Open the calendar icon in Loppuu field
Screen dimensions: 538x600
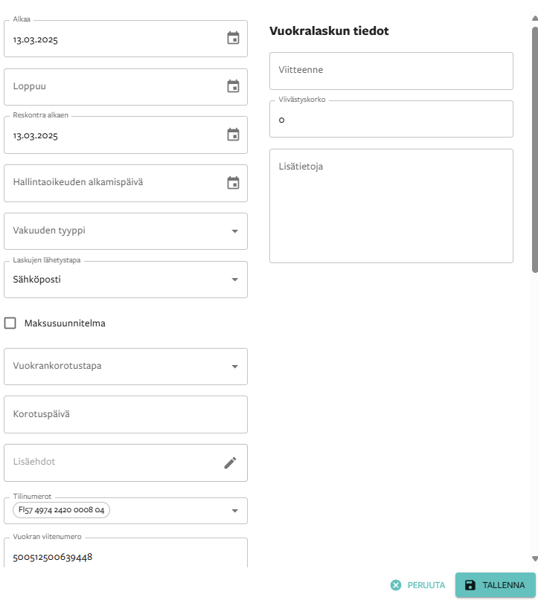pos(233,86)
